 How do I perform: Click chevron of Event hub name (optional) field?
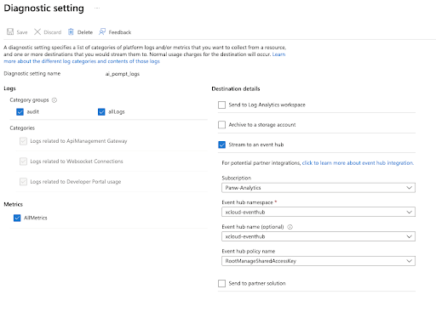coord(409,236)
